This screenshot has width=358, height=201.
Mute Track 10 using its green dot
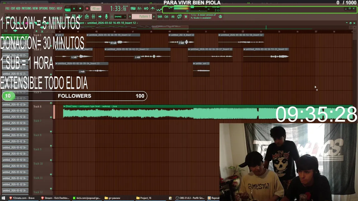[x=51, y=174]
